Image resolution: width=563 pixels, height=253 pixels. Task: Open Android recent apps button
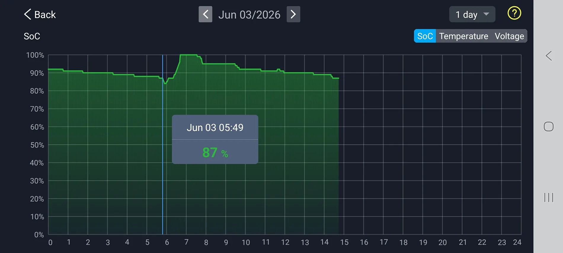(x=548, y=197)
